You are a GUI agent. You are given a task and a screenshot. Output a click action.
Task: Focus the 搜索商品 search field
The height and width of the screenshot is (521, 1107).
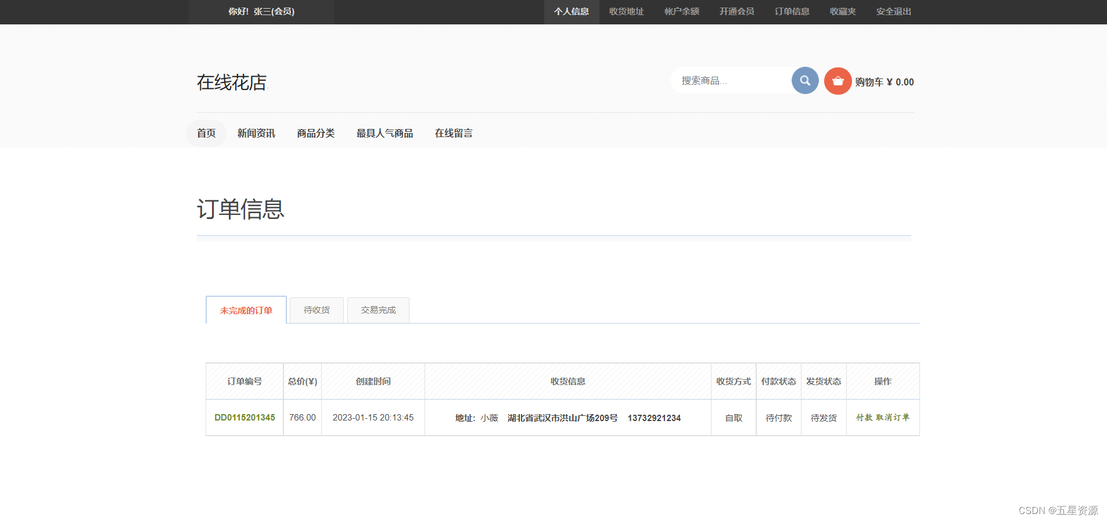click(x=732, y=81)
